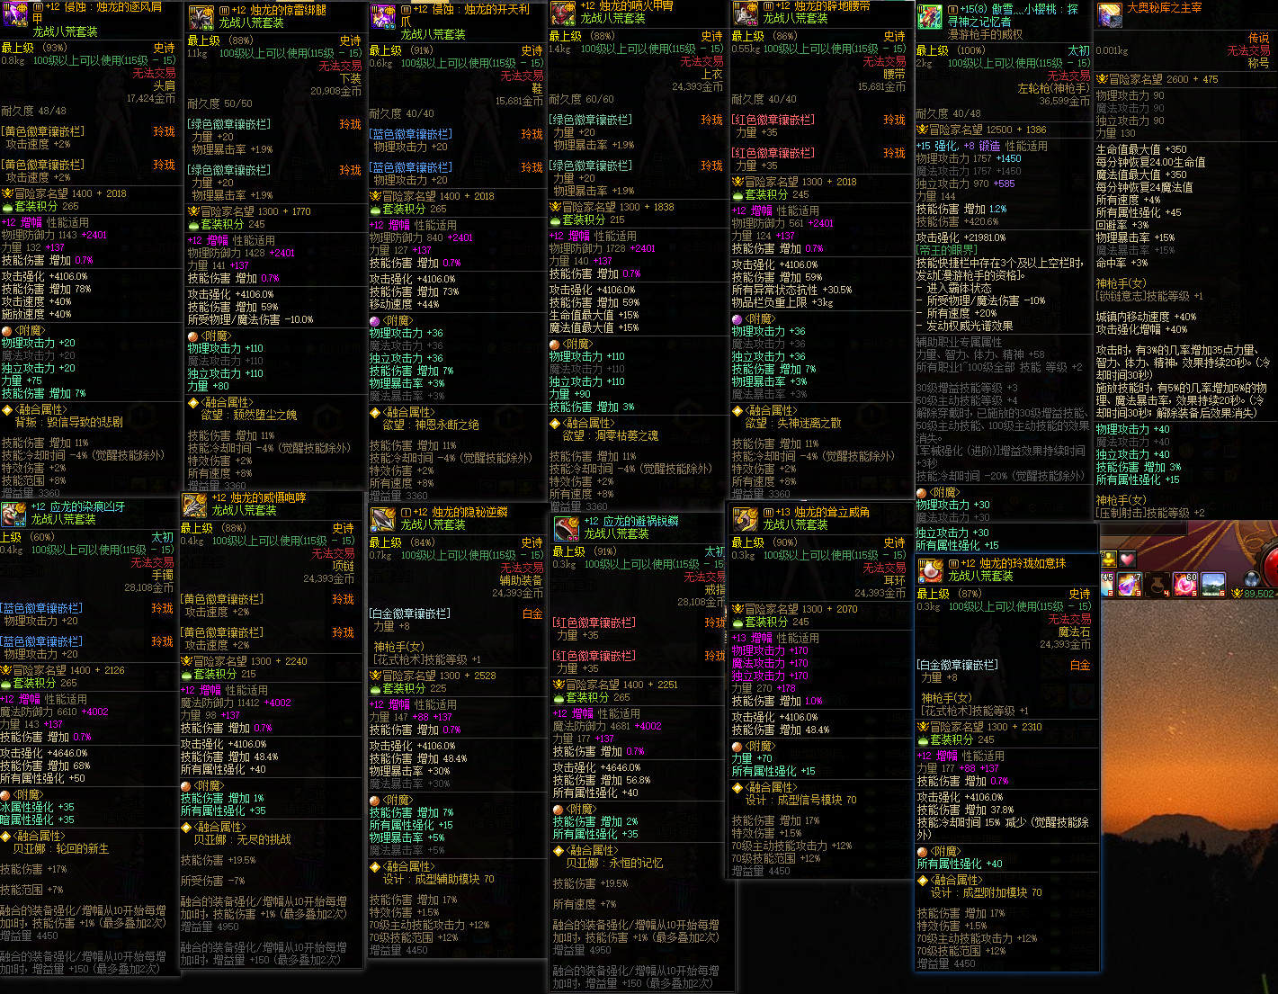
Task: Click the text 设计：成型辅助模块 70
Action: point(438,879)
